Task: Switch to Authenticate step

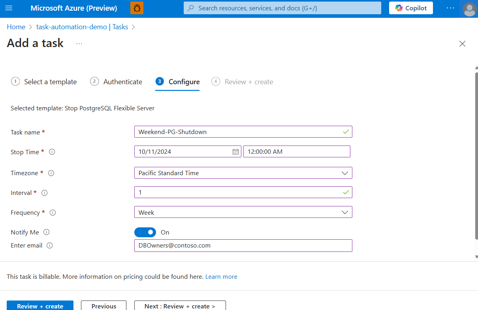Action: 116,82
